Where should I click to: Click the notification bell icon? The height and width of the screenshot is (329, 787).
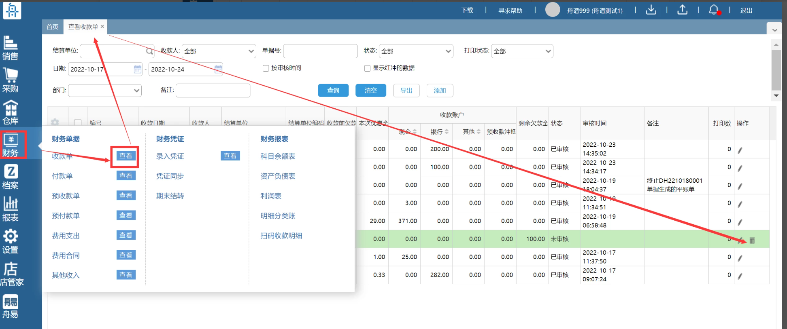coord(713,10)
